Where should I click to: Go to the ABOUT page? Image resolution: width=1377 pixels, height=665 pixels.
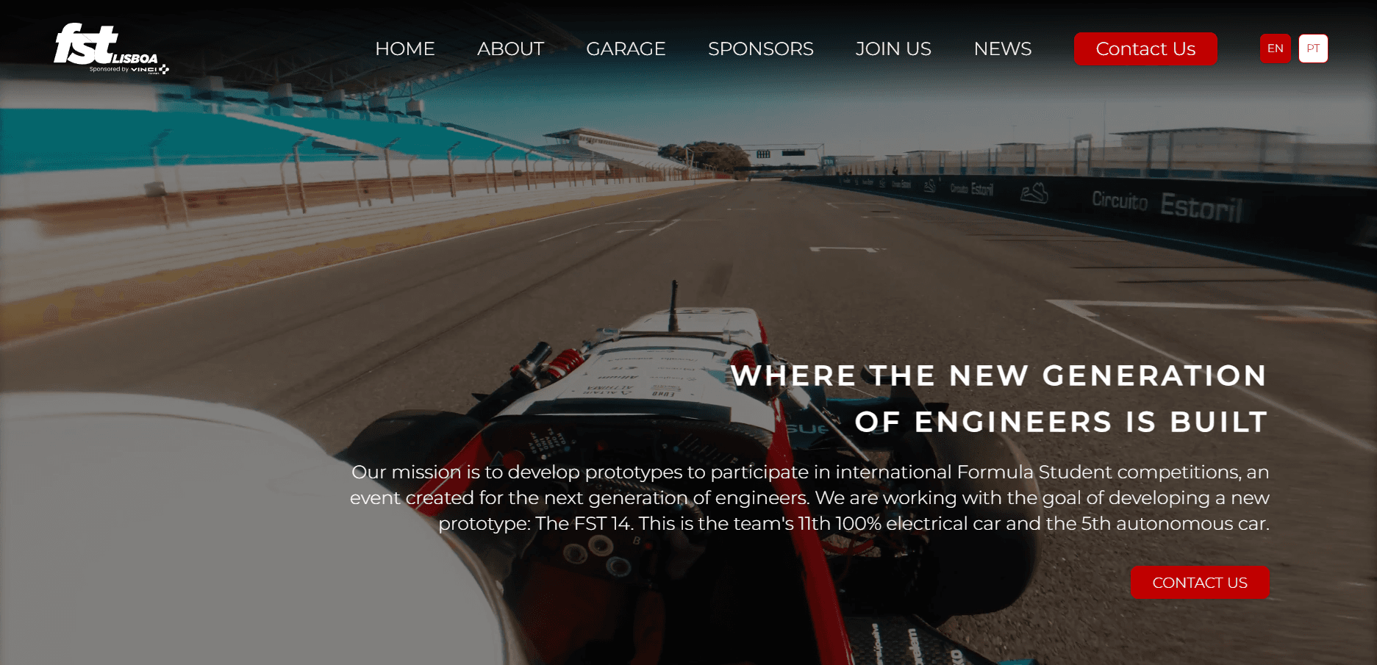[510, 48]
